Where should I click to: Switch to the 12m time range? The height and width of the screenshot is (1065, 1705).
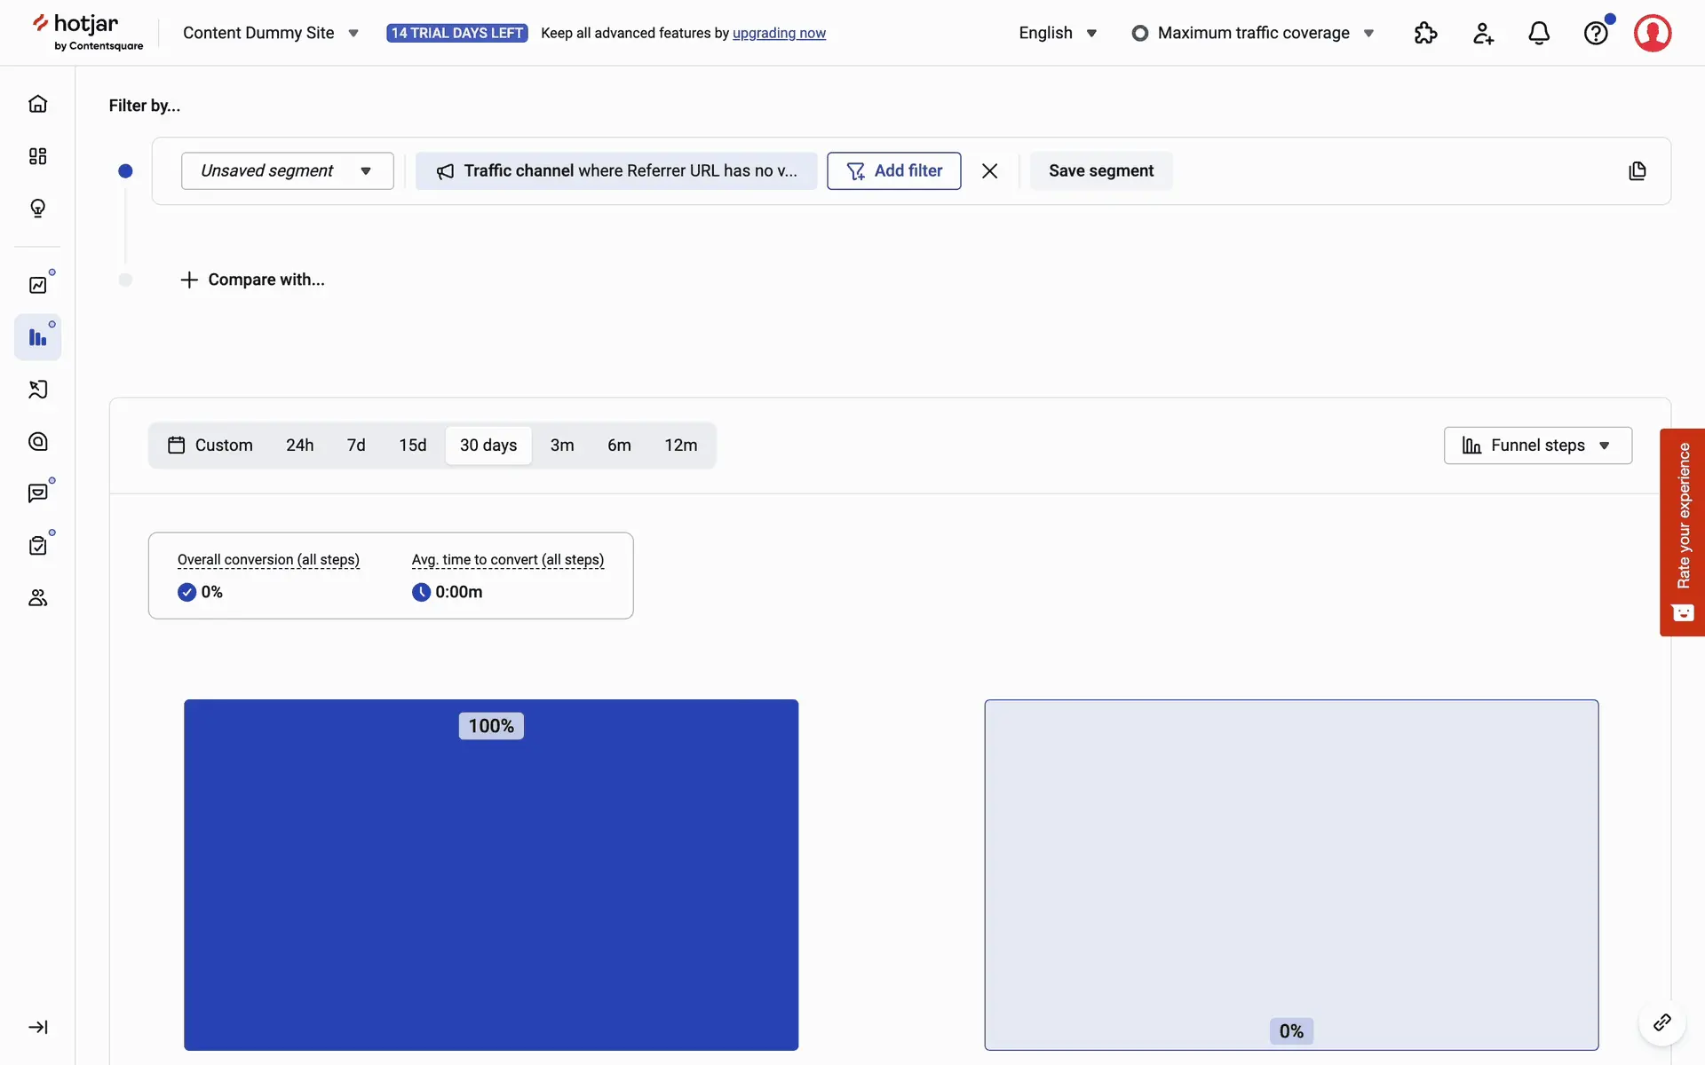[x=680, y=445]
